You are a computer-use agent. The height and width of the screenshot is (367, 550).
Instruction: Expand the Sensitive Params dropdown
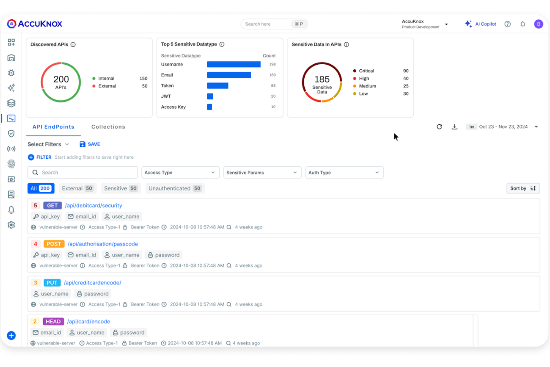pyautogui.click(x=262, y=172)
